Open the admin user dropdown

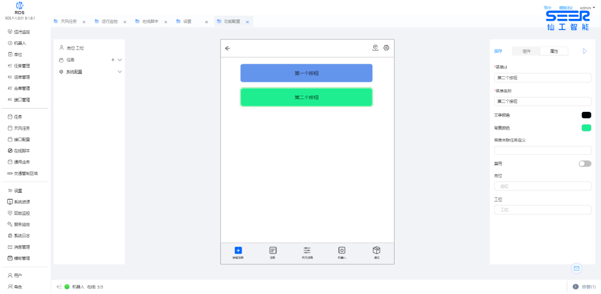587,8
